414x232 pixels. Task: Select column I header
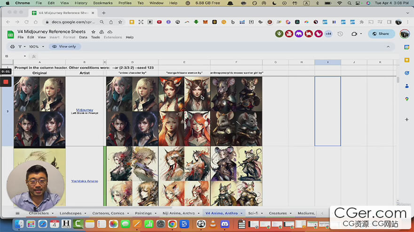pyautogui.click(x=327, y=62)
